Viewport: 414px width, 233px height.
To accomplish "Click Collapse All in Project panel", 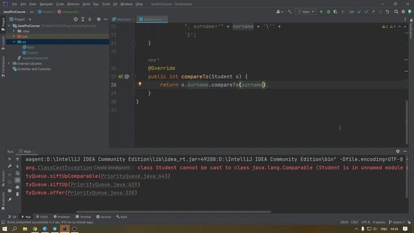I will click(90, 19).
